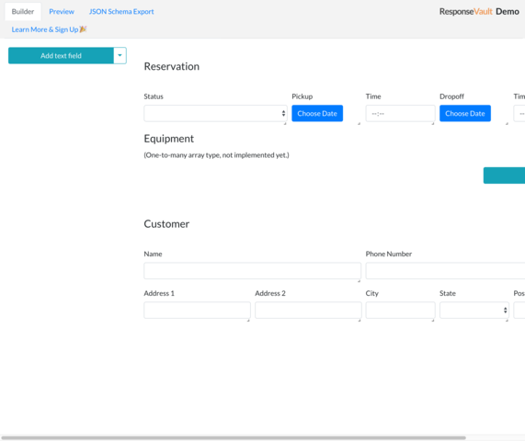Follow the Learn More & Sign Up link
This screenshot has width=525, height=441.
45,29
